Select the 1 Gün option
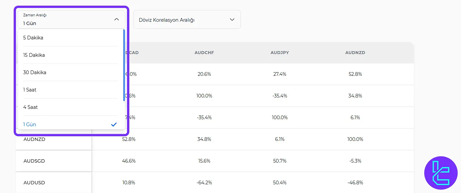 29,125
